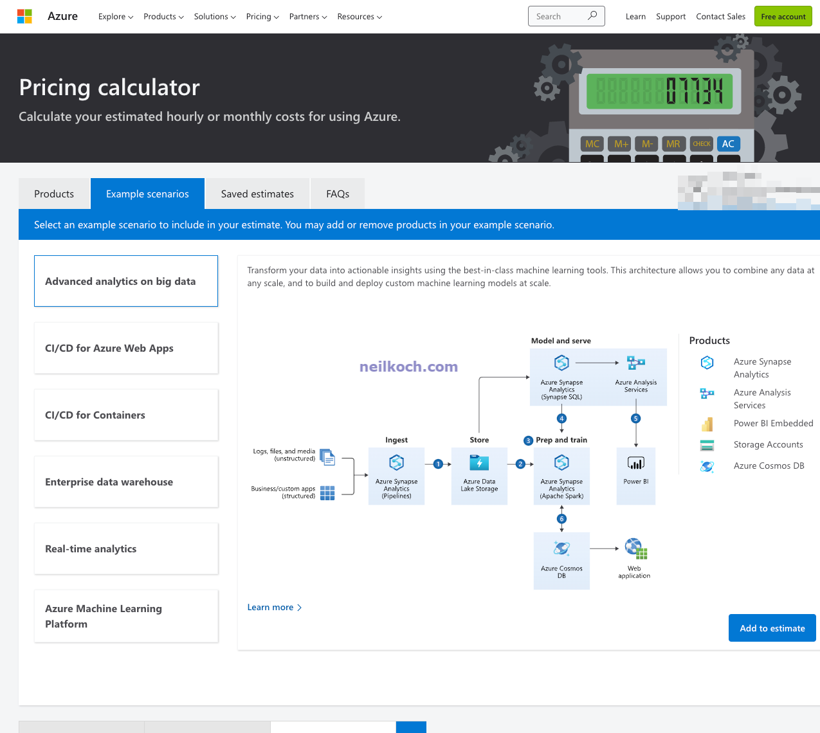Choose CI/CD for Containers scenario
This screenshot has height=733, width=820.
[126, 415]
